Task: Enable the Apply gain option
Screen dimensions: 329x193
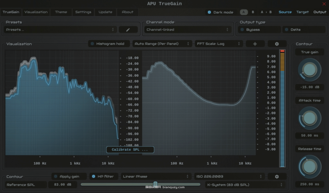Action: [x=69, y=176]
